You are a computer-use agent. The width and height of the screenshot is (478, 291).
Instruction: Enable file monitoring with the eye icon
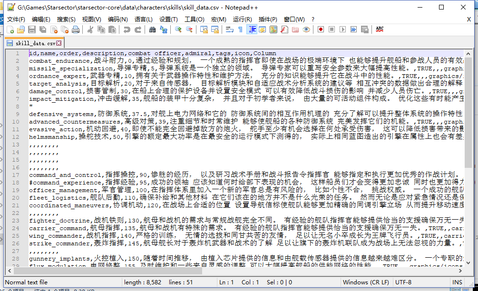click(306, 29)
